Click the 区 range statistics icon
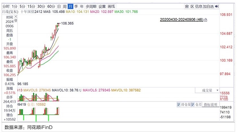Image resolution: width=237 pixels, height=135 pixels. pyautogui.click(x=192, y=6)
